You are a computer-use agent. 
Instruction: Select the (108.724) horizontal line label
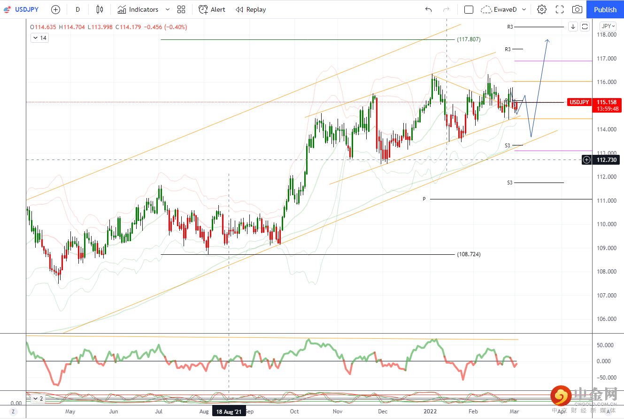[469, 254]
